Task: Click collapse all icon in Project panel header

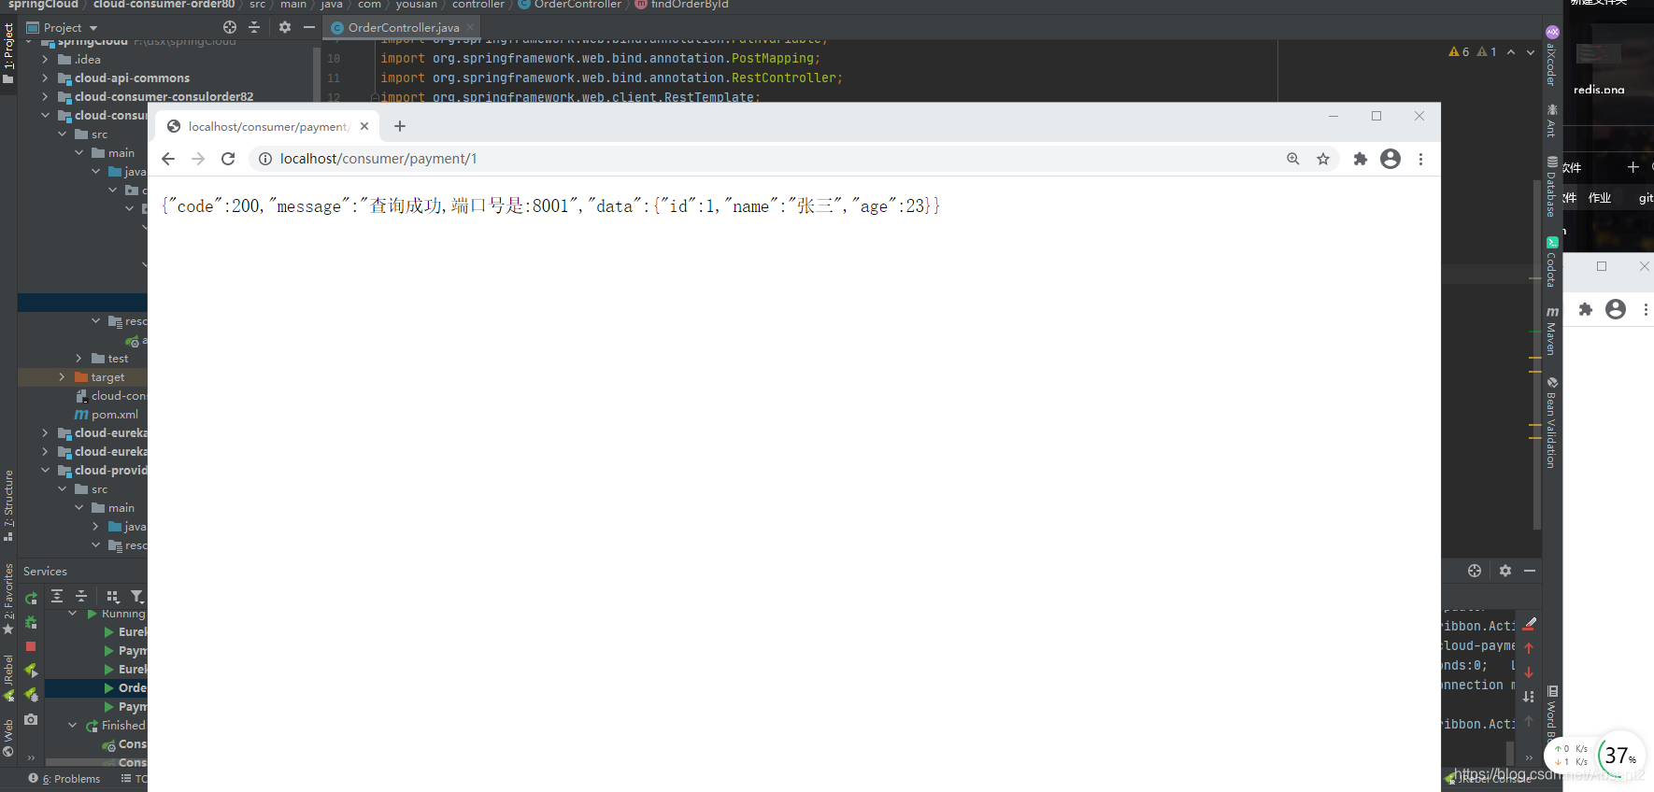Action: coord(254,27)
